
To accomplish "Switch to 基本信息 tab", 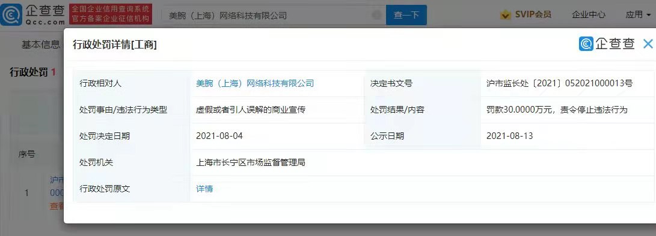I will [x=40, y=44].
